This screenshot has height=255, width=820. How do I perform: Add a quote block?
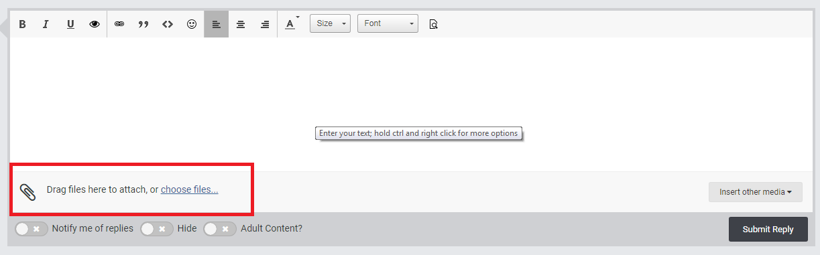pyautogui.click(x=143, y=24)
